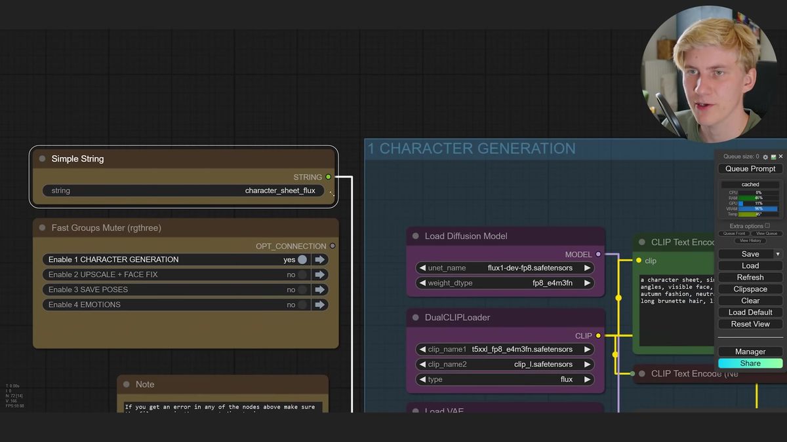Click the View Queue button
This screenshot has height=442, width=787.
767,234
